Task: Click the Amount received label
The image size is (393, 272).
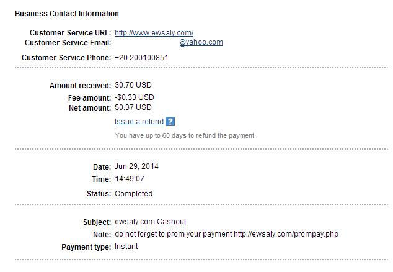Action: click(80, 85)
